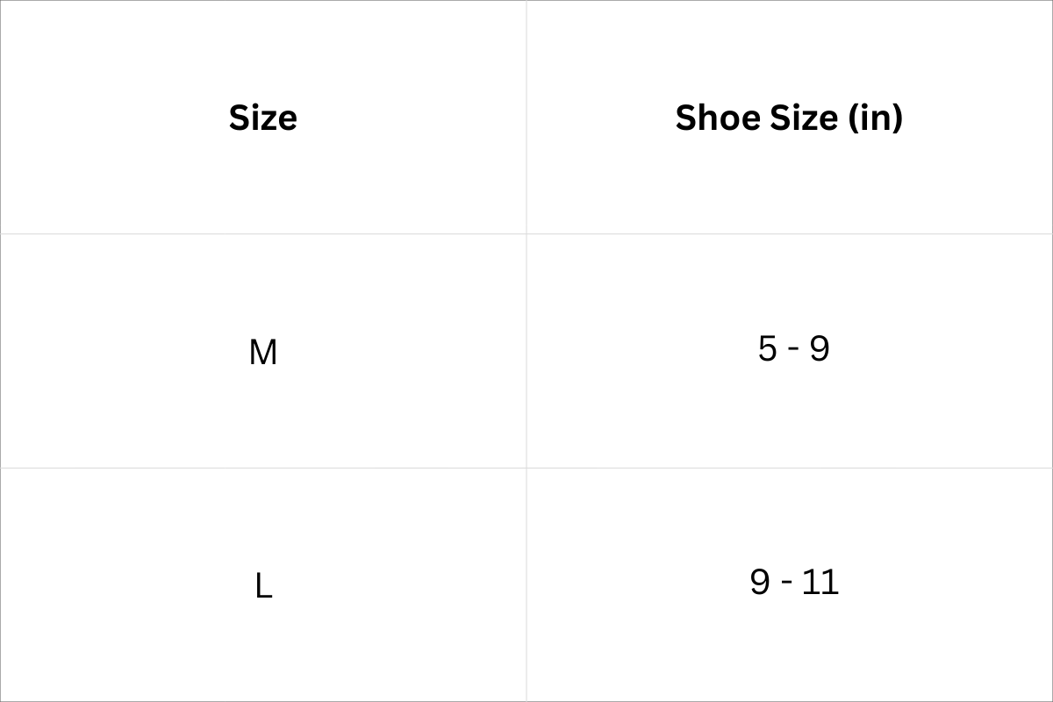Click the number 9 in the M row range
The height and width of the screenshot is (702, 1053).
(x=820, y=349)
